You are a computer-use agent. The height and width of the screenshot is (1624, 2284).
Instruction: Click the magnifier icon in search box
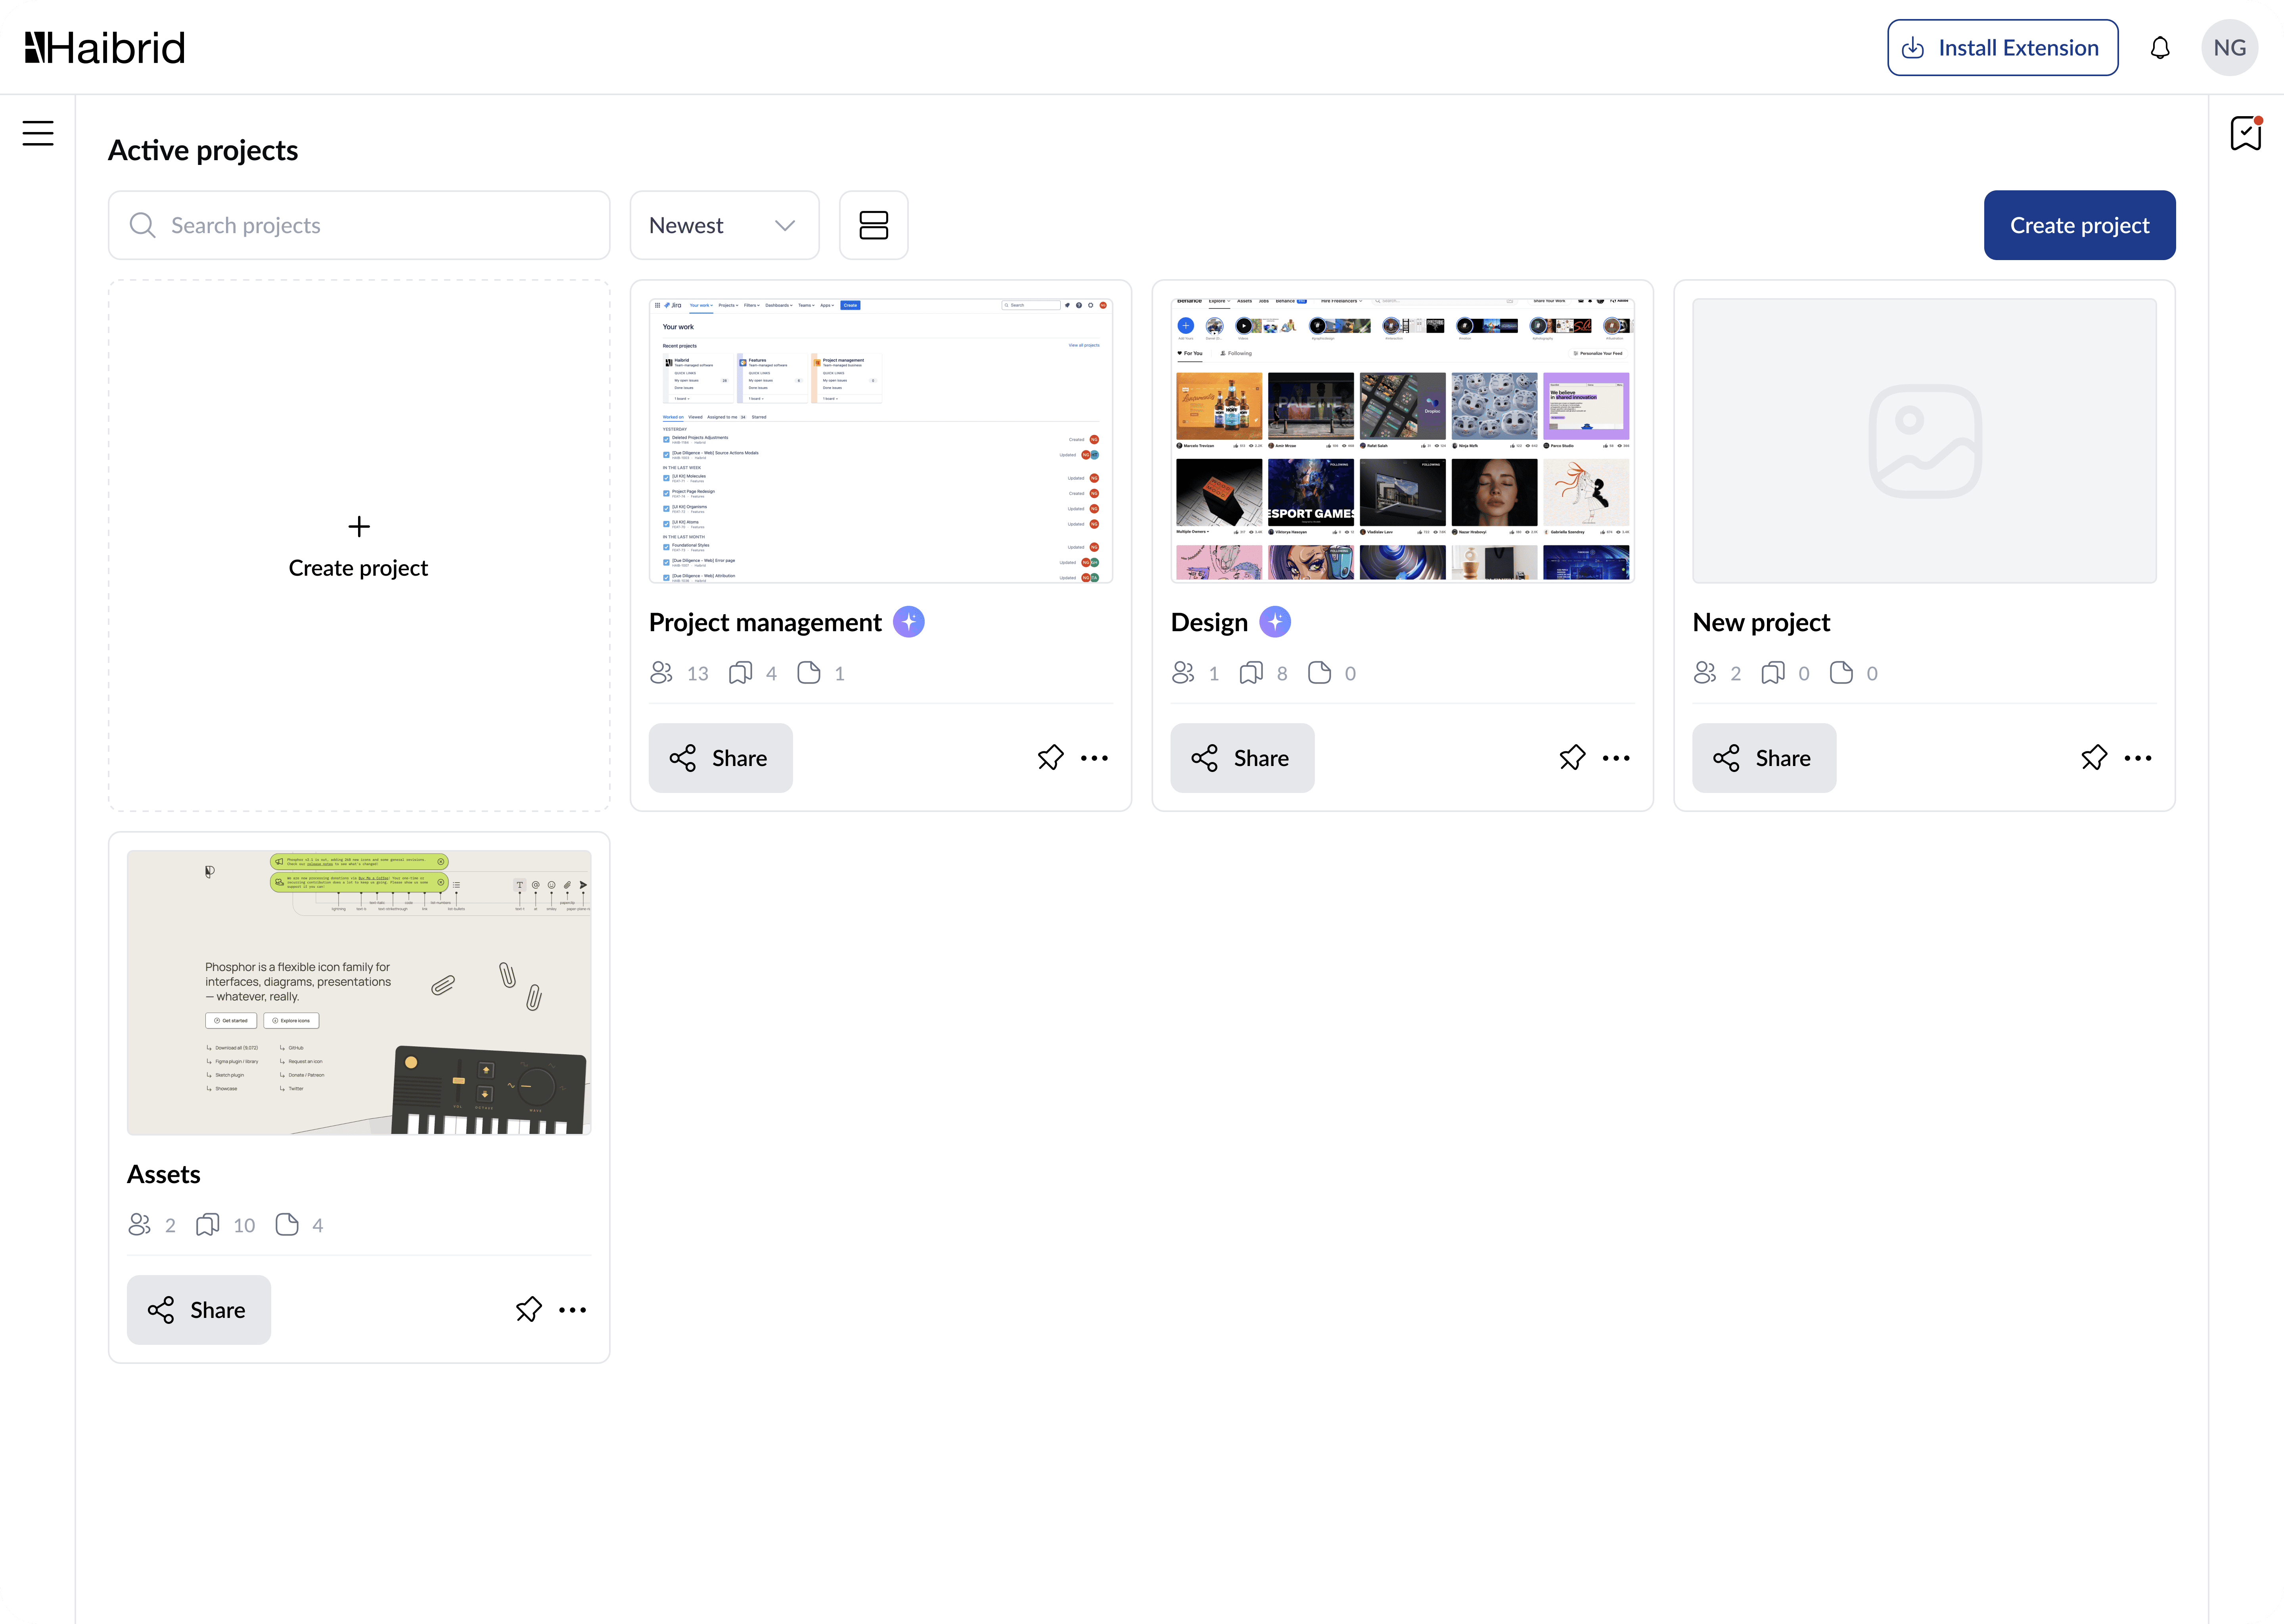pyautogui.click(x=143, y=225)
